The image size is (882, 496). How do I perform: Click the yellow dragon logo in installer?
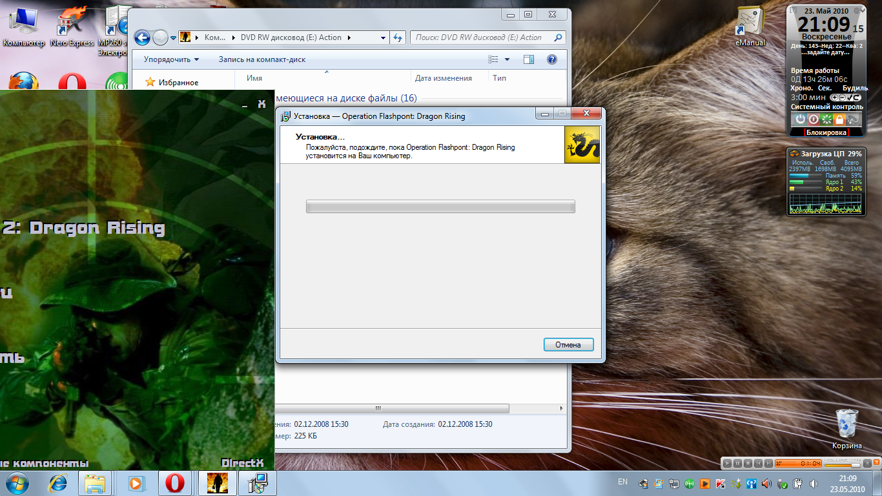[x=582, y=145]
